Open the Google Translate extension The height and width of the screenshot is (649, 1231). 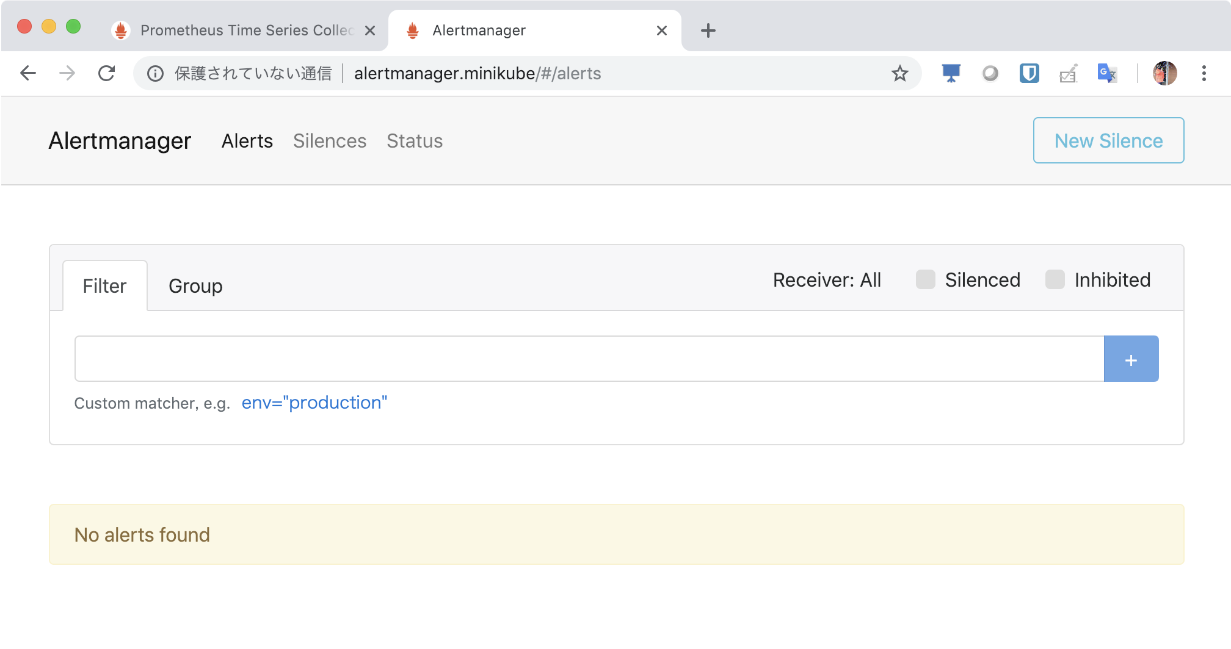1107,73
